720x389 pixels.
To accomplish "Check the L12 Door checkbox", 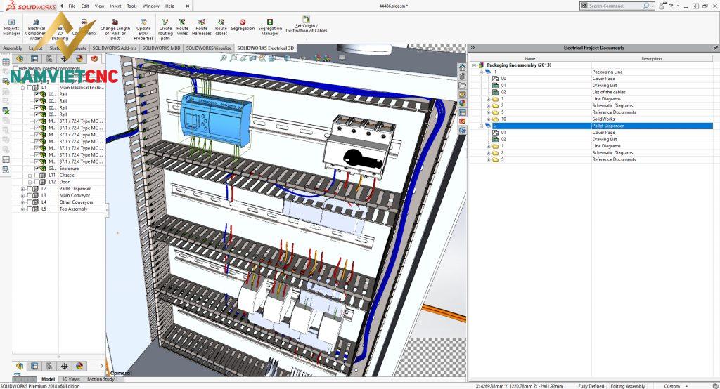I will click(37, 182).
